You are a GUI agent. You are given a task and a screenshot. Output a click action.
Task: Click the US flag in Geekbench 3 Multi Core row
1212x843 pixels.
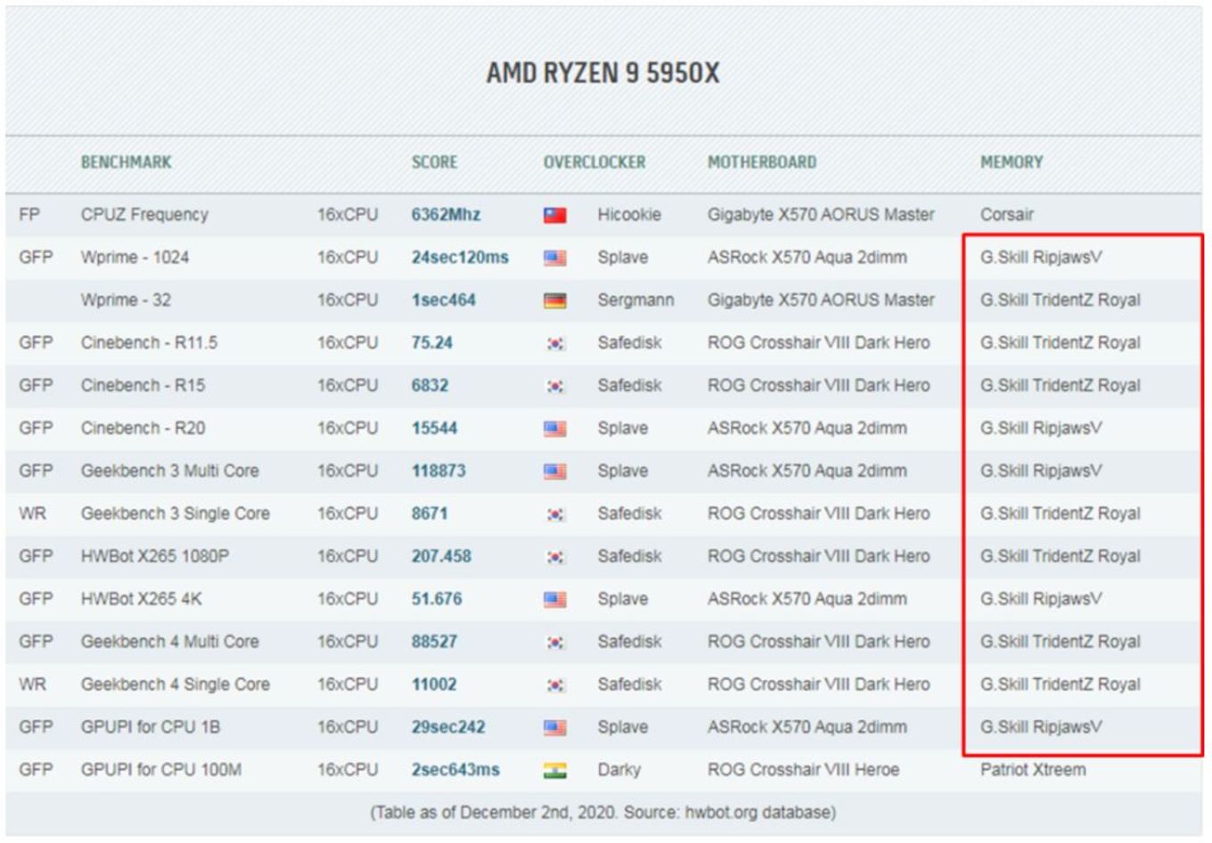555,471
